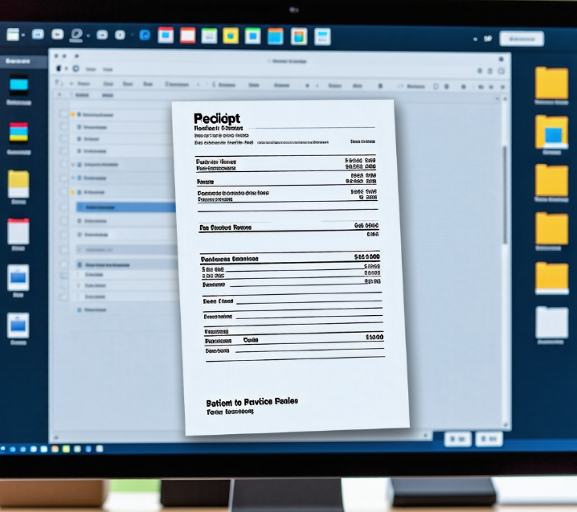Tick the topmost checkbox in the file list

point(63,114)
